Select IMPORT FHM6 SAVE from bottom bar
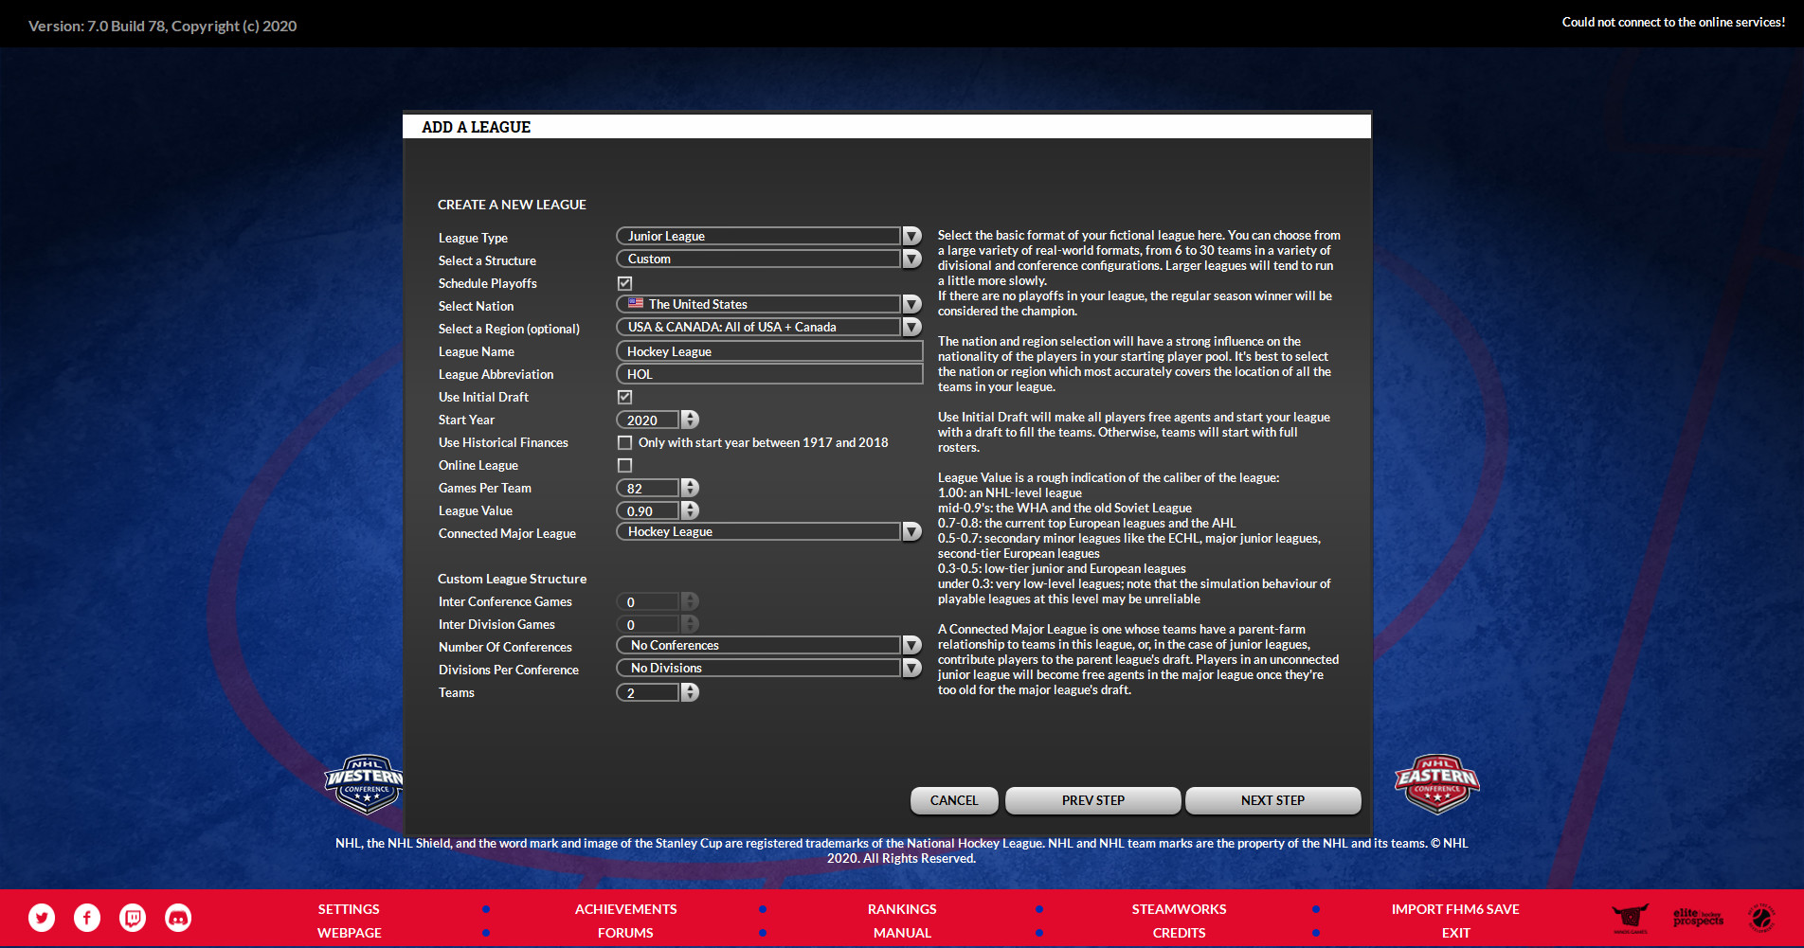1804x948 pixels. pos(1455,908)
